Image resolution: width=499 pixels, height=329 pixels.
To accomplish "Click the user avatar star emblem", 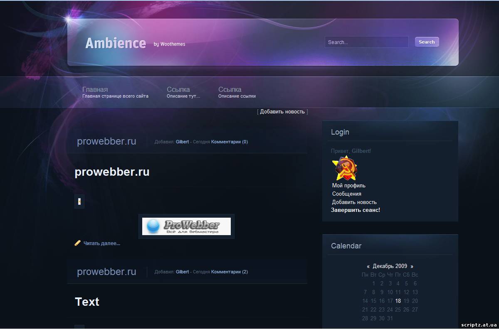I will (344, 168).
